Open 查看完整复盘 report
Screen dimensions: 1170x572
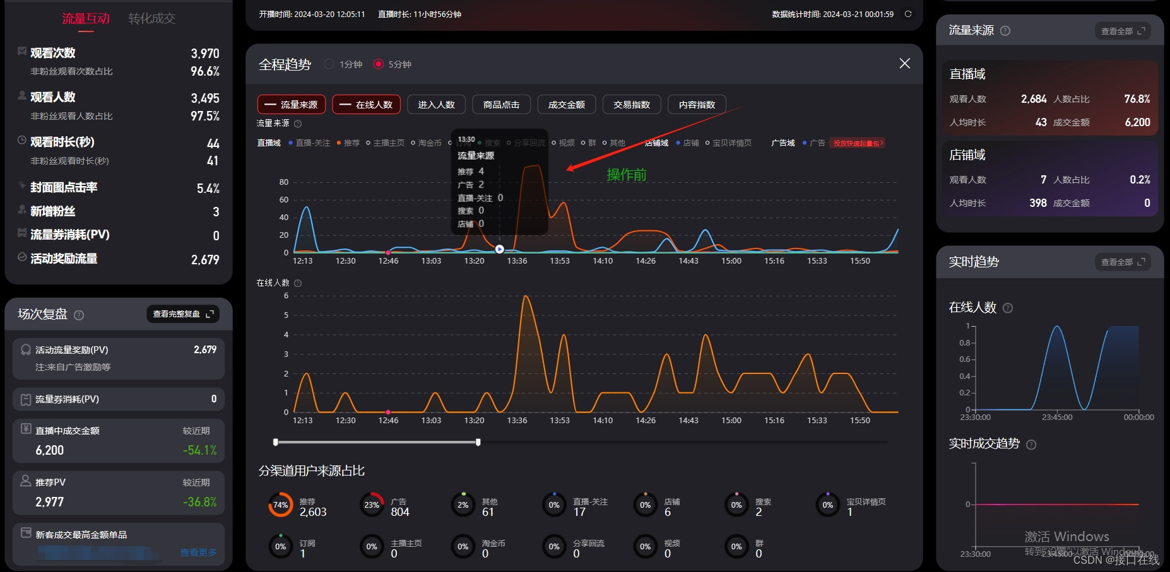(x=183, y=314)
